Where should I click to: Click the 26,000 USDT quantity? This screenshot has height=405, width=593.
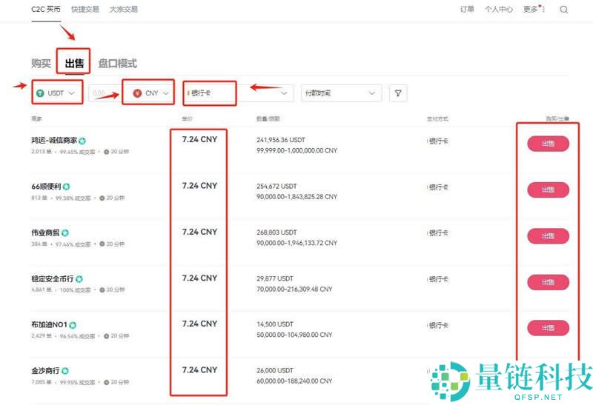pos(275,370)
